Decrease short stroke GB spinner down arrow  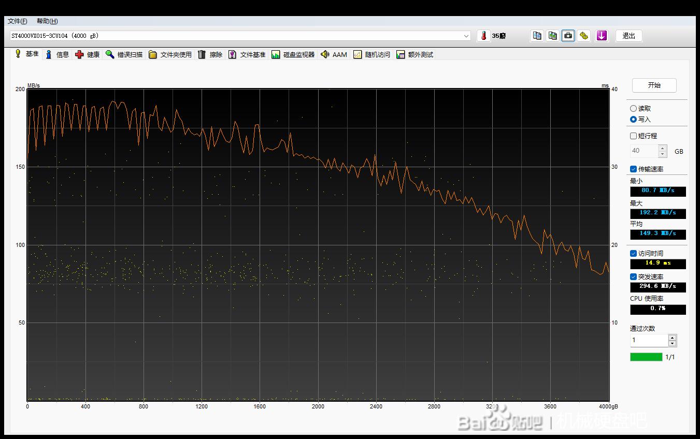tap(663, 154)
